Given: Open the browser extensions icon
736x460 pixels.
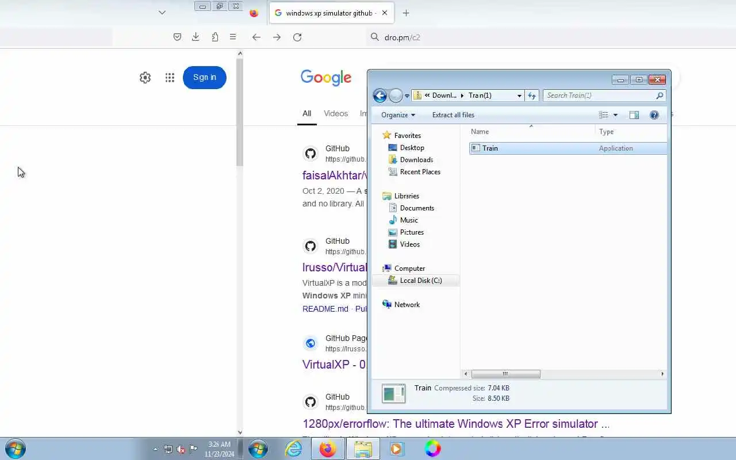Looking at the screenshot, I should (x=214, y=37).
